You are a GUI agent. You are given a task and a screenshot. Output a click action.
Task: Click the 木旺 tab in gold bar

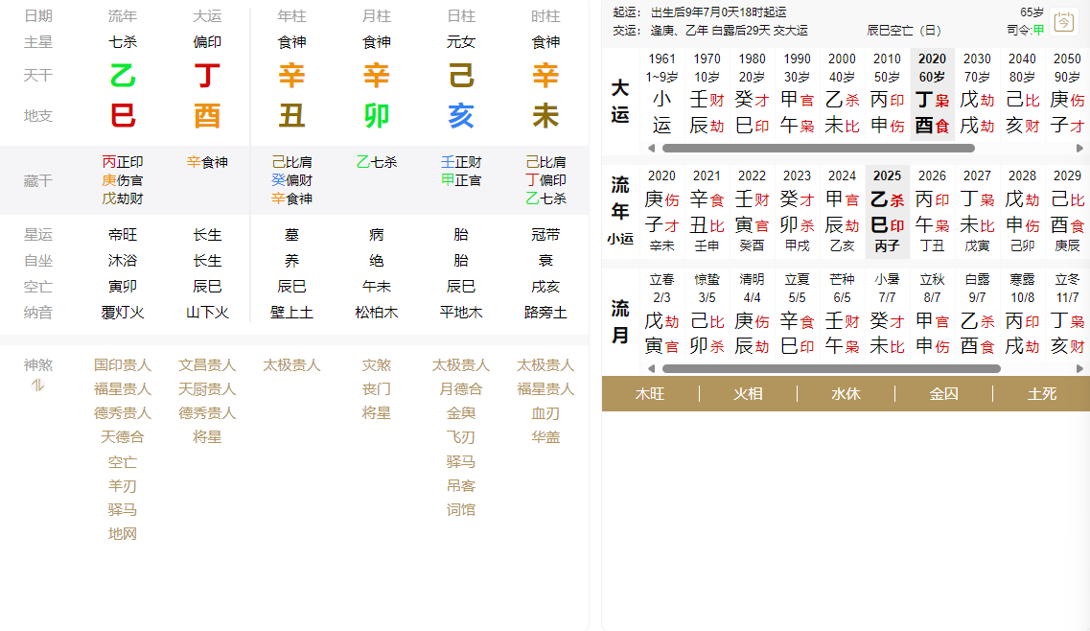(x=650, y=393)
